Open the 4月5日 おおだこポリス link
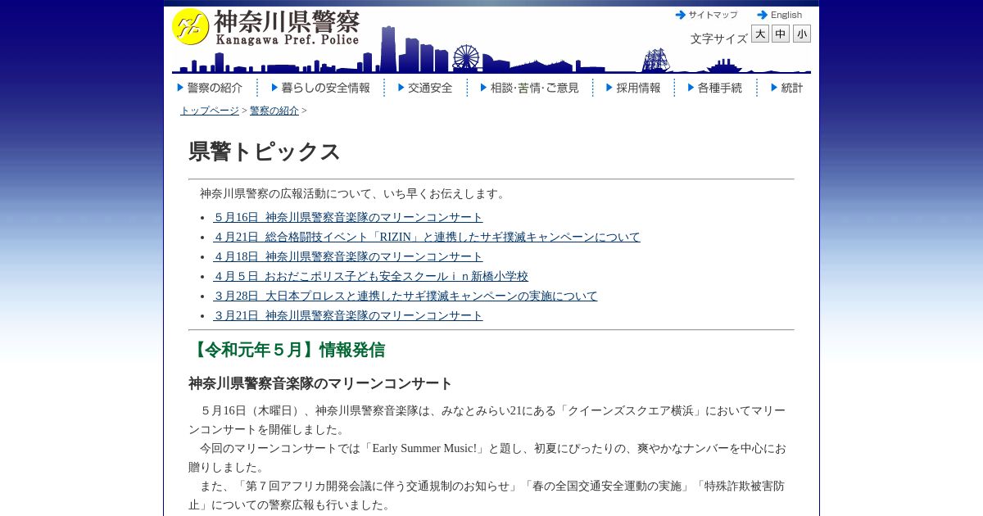 [x=370, y=276]
